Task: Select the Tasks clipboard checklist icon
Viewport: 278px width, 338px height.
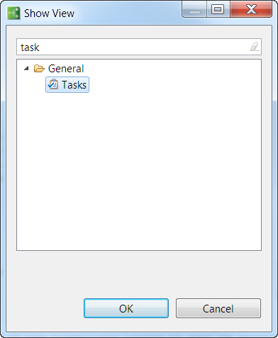Action: 53,84
